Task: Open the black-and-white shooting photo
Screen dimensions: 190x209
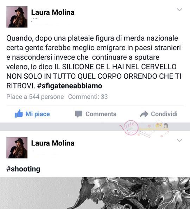Action: 95,193
